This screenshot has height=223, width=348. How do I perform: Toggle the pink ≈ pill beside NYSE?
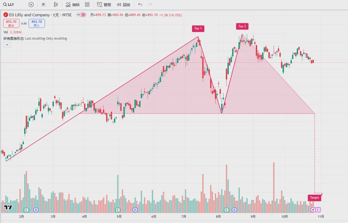click(x=83, y=15)
